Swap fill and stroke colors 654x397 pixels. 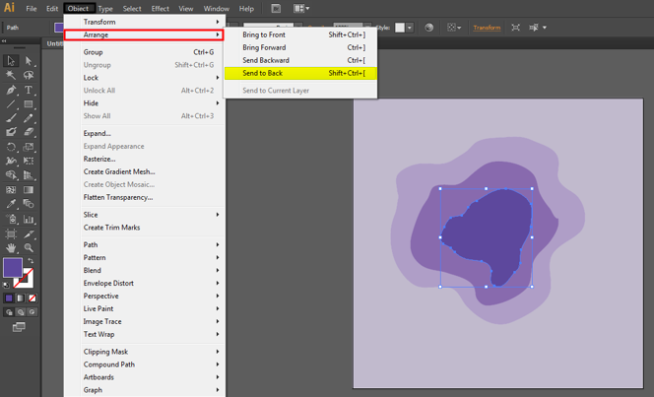31,260
